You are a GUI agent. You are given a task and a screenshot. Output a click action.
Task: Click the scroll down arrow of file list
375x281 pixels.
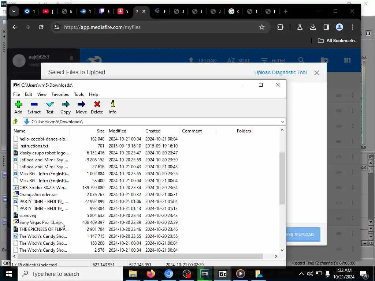tap(282, 250)
